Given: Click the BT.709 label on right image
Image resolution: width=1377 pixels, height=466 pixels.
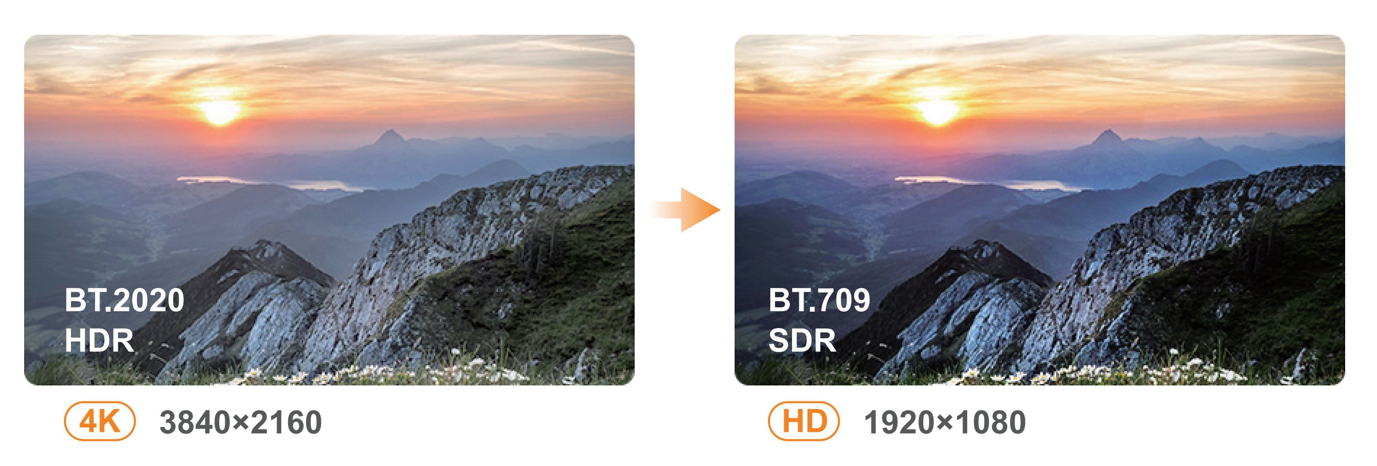Looking at the screenshot, I should [x=820, y=300].
